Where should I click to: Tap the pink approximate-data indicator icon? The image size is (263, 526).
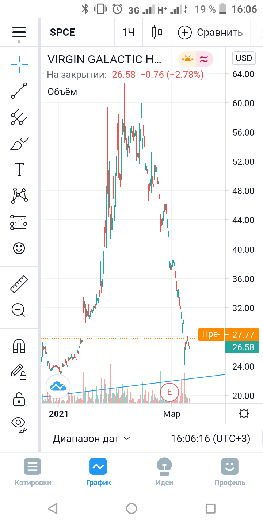point(204,59)
